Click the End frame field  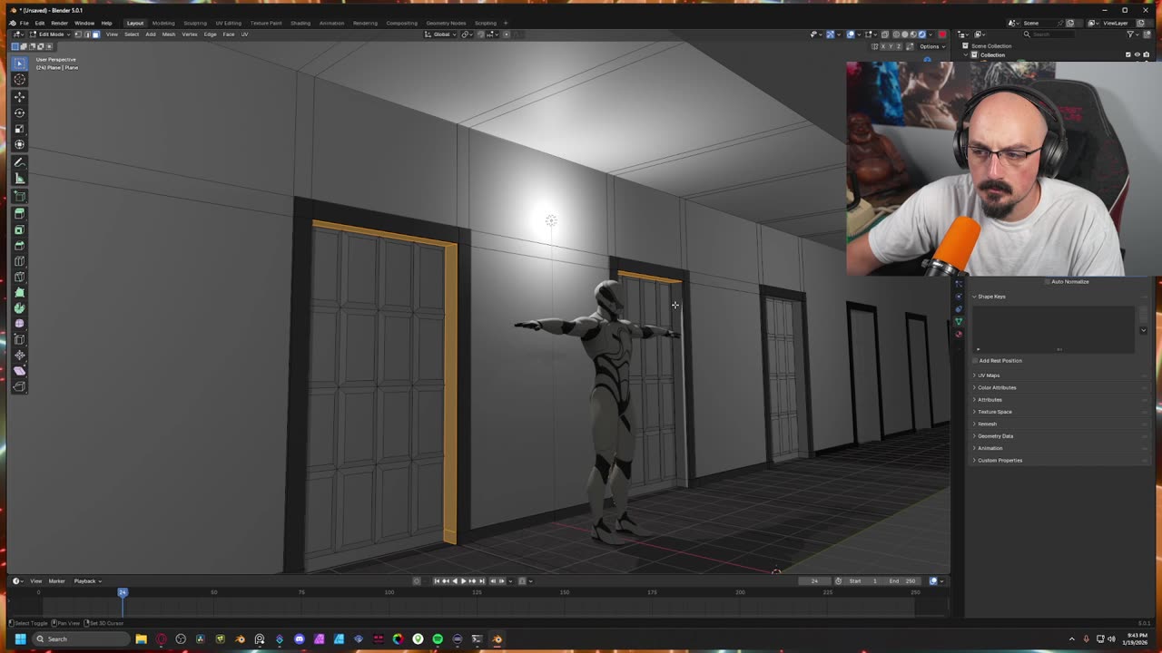(902, 581)
